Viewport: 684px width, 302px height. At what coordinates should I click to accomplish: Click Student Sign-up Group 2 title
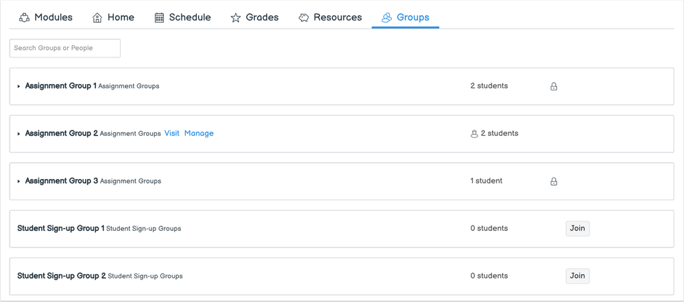click(62, 275)
